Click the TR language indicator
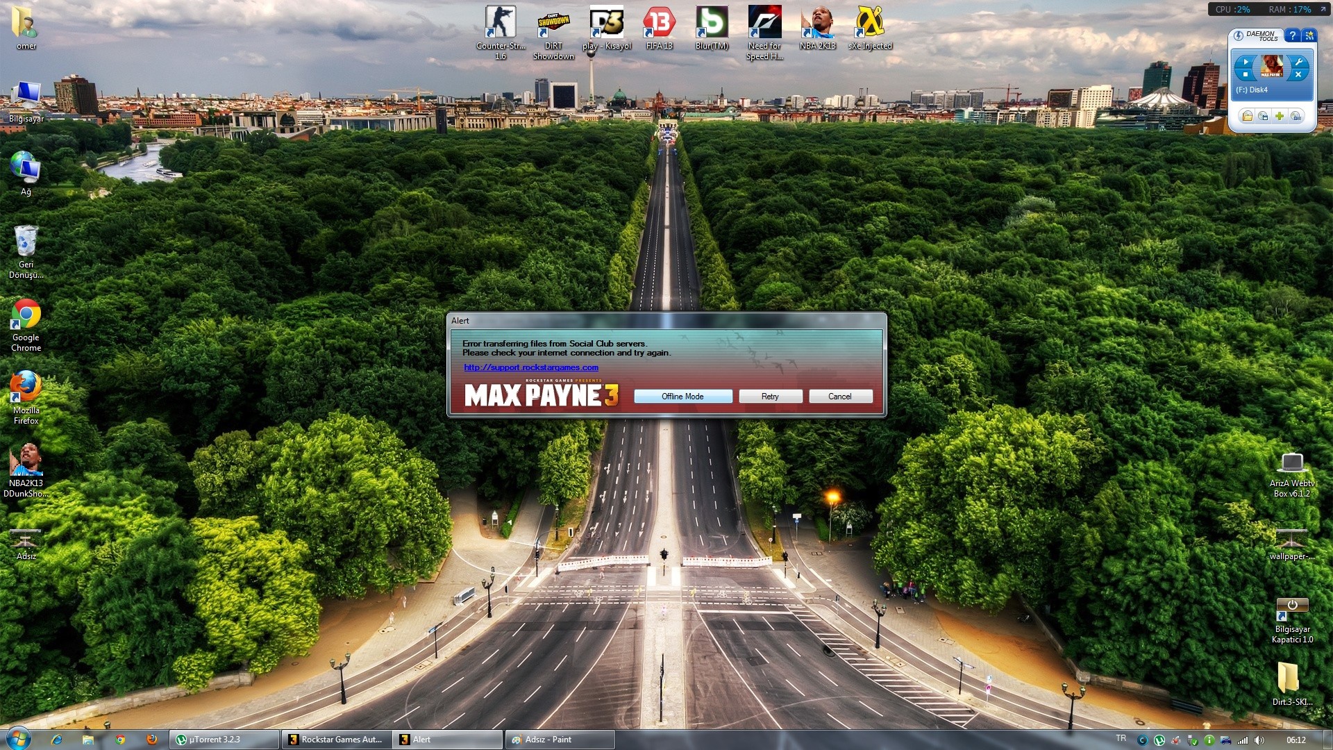This screenshot has width=1333, height=750. (x=1121, y=738)
